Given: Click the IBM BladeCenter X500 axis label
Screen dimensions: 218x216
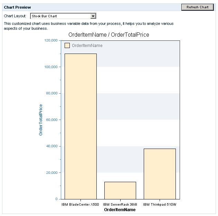Looking at the screenshot, I should 80,205.
